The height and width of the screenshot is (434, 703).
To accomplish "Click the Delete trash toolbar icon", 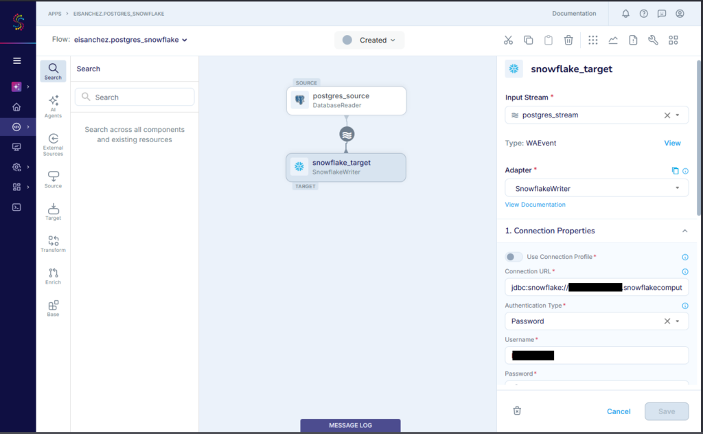I will pyautogui.click(x=568, y=41).
